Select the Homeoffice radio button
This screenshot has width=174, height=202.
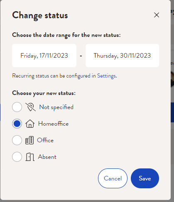(x=17, y=124)
